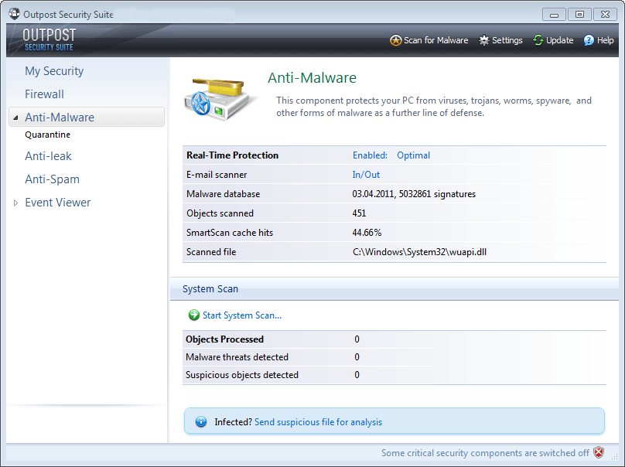Open Settings via the gear icon
Screen dimensions: 625x467
[x=484, y=40]
